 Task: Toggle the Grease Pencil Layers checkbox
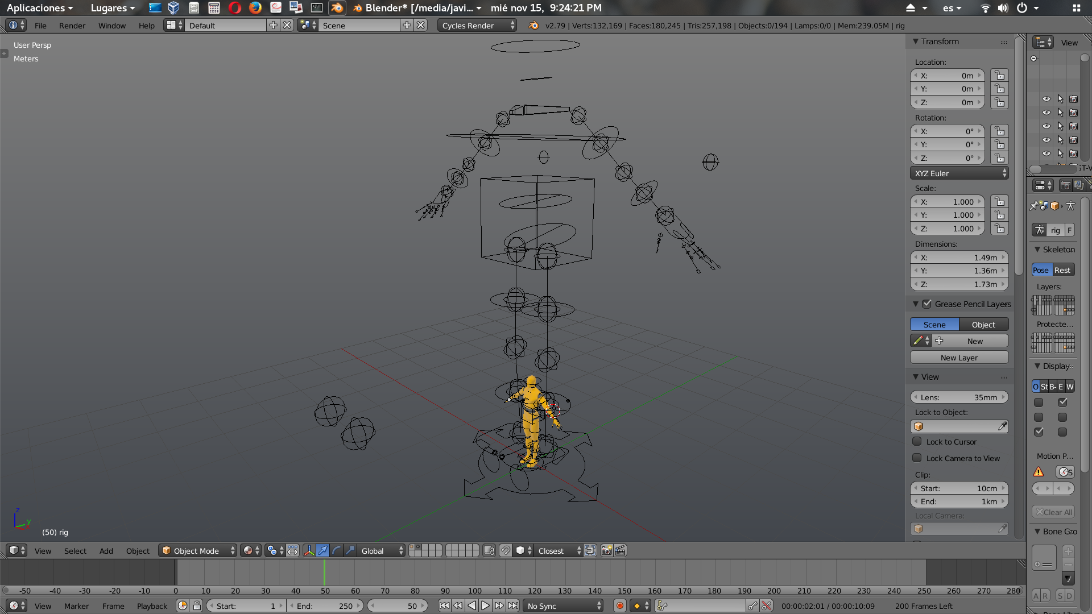(926, 304)
